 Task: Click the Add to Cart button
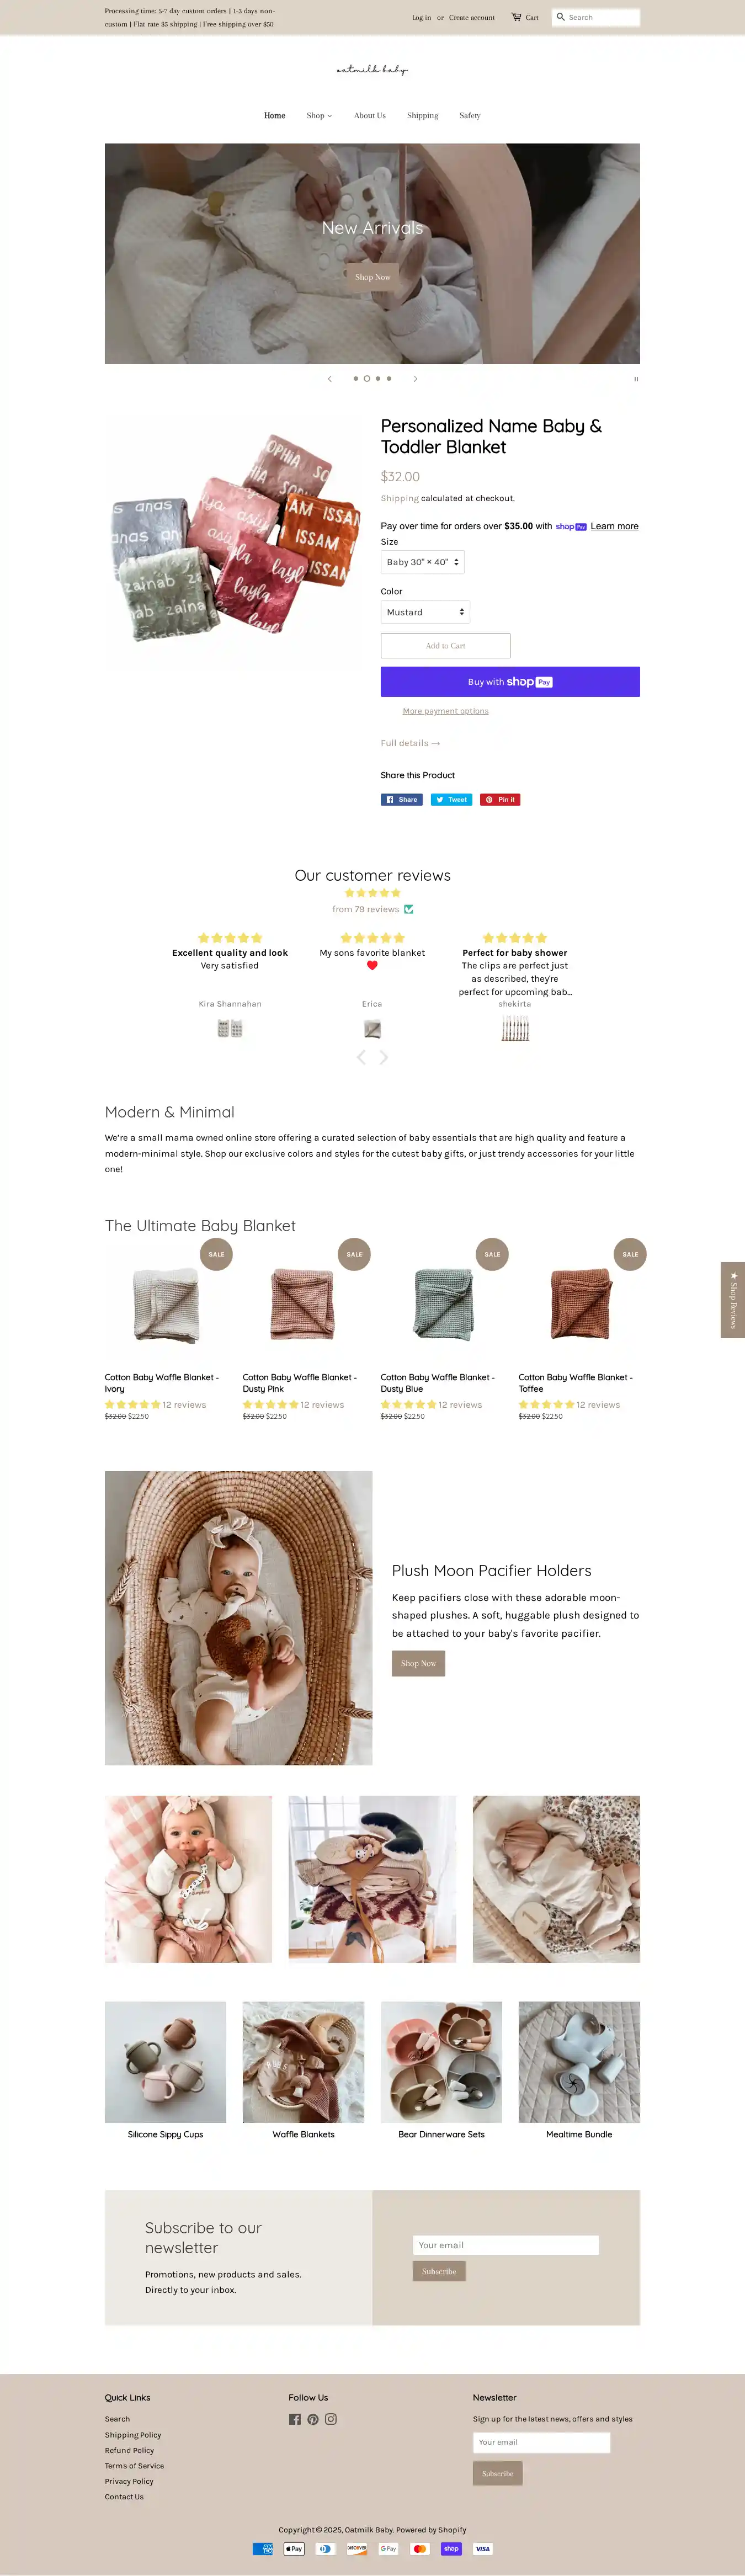pyautogui.click(x=445, y=646)
